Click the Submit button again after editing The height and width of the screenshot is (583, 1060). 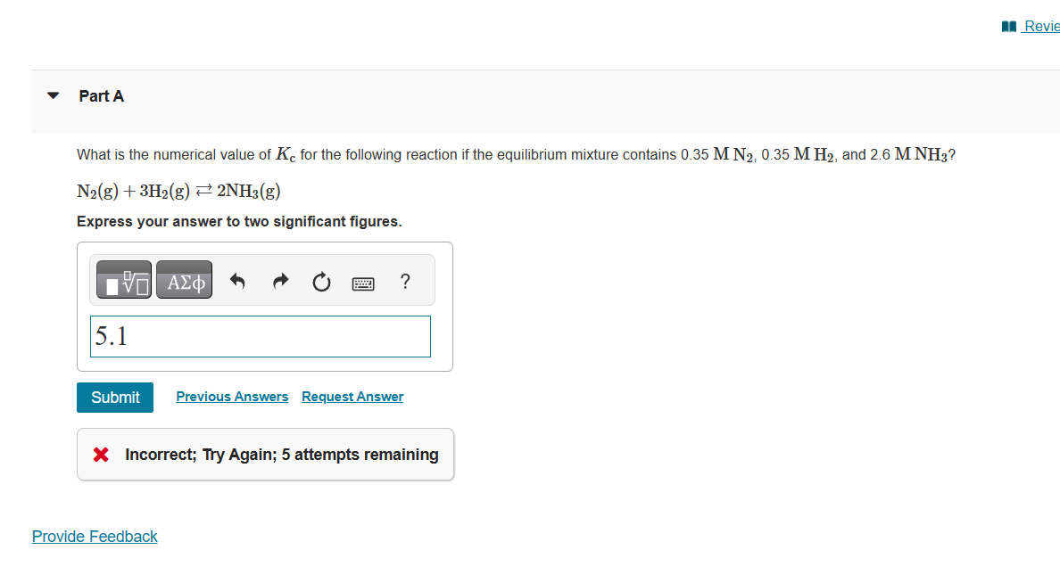point(114,397)
